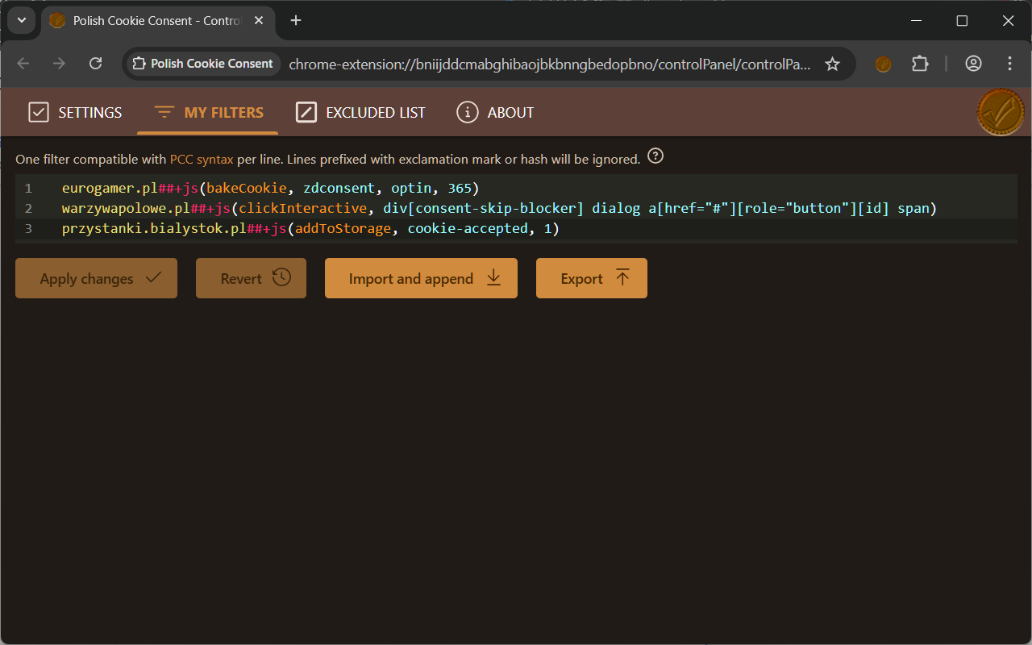Bookmark this page with the star icon
Screen dimensions: 1032x645
tap(833, 64)
